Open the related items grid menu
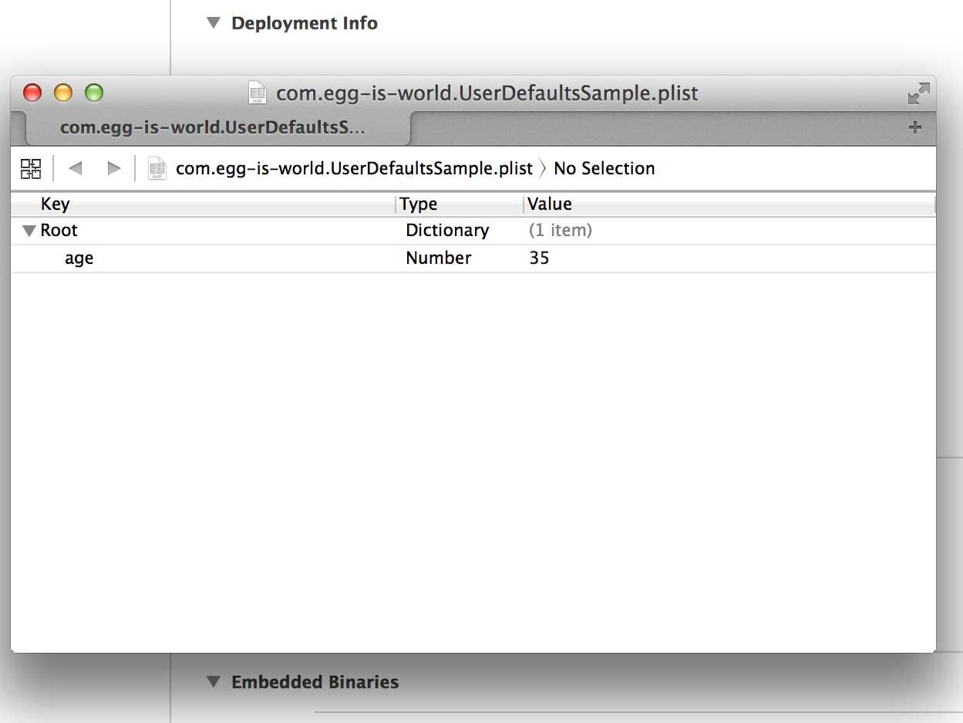Viewport: 963px width, 723px height. (x=31, y=168)
